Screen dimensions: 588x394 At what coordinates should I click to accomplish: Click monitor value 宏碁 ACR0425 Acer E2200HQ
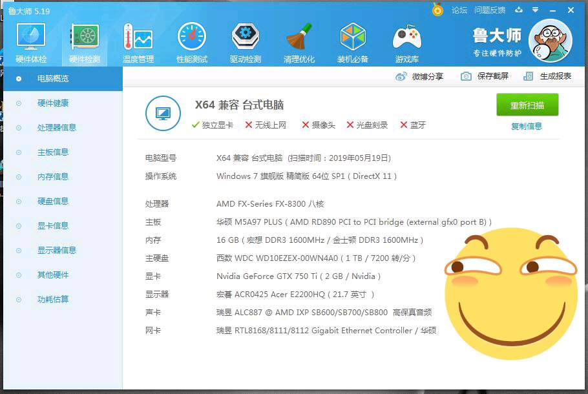pyautogui.click(x=295, y=295)
